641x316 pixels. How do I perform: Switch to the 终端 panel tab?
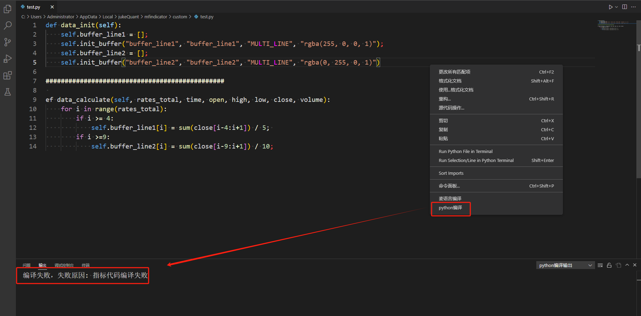(86, 265)
